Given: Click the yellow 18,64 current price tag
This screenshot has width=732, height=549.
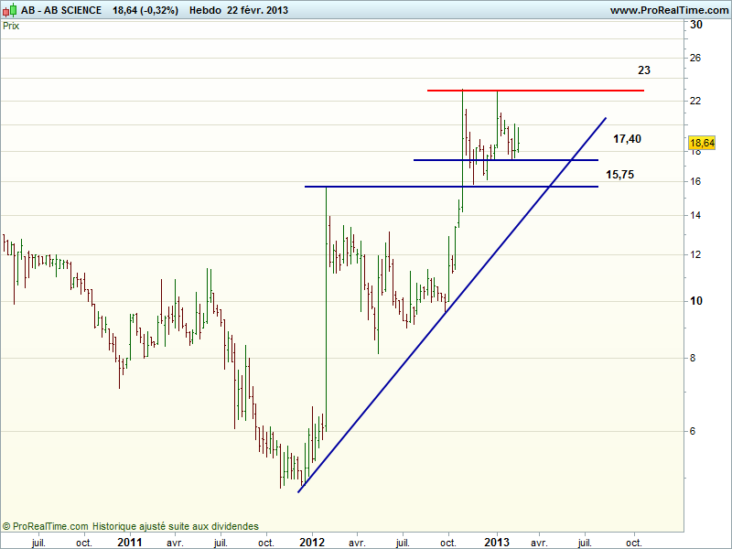Looking at the screenshot, I should [x=702, y=144].
